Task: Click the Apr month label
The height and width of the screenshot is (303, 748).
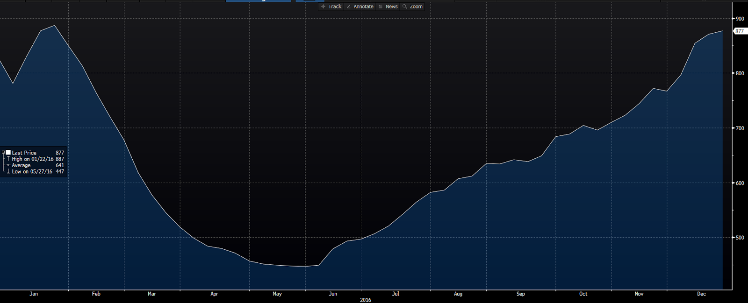Action: click(214, 294)
